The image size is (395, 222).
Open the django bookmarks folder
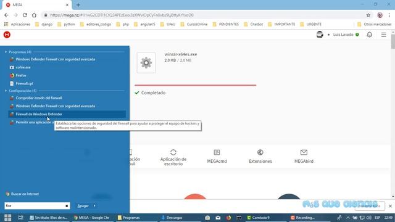pos(44,24)
